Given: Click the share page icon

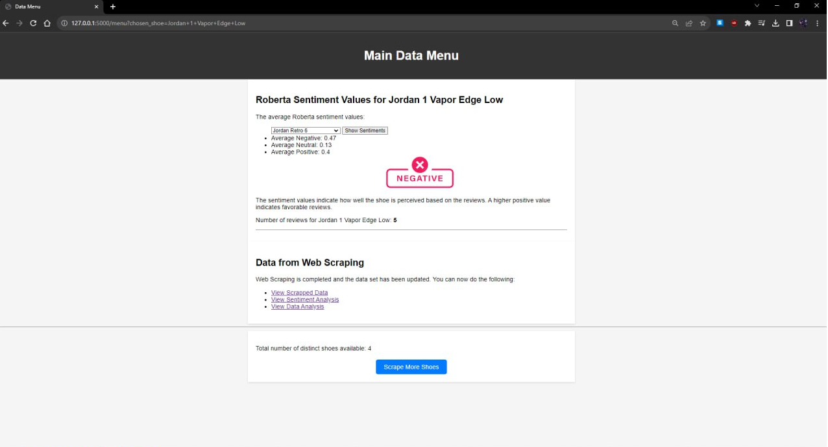Looking at the screenshot, I should click(689, 23).
